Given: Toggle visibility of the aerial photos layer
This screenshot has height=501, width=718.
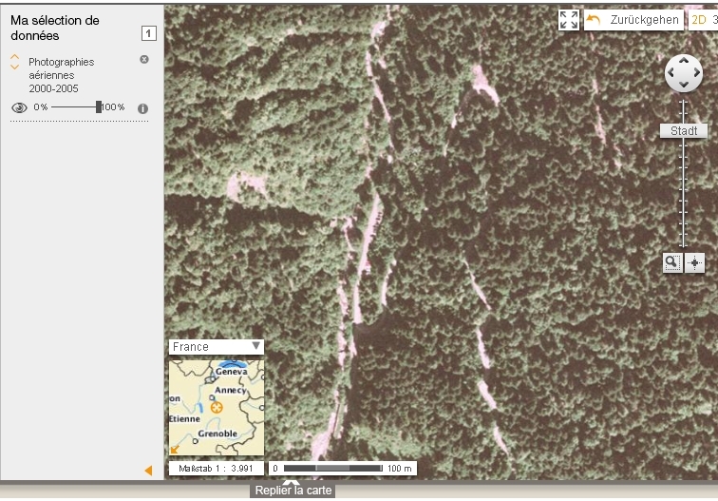Looking at the screenshot, I should coord(18,107).
